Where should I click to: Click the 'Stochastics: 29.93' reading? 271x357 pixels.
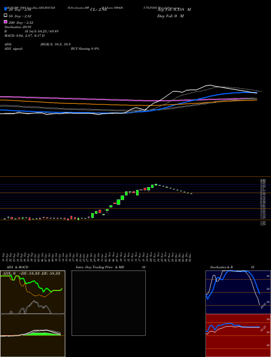coord(17,27)
